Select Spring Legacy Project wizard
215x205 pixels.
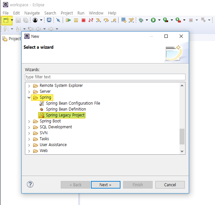click(62, 115)
